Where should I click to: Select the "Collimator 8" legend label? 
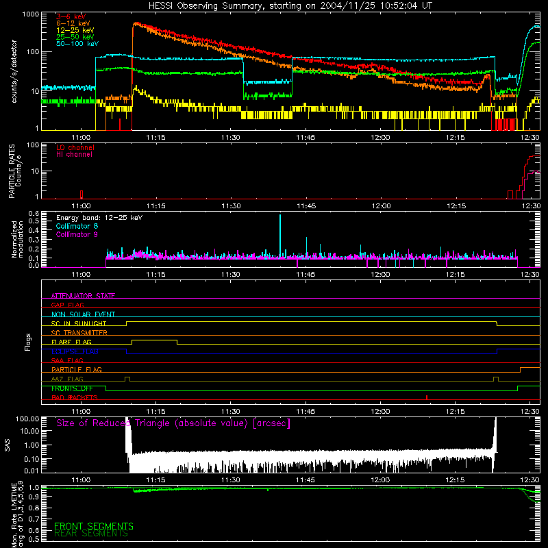[77, 226]
